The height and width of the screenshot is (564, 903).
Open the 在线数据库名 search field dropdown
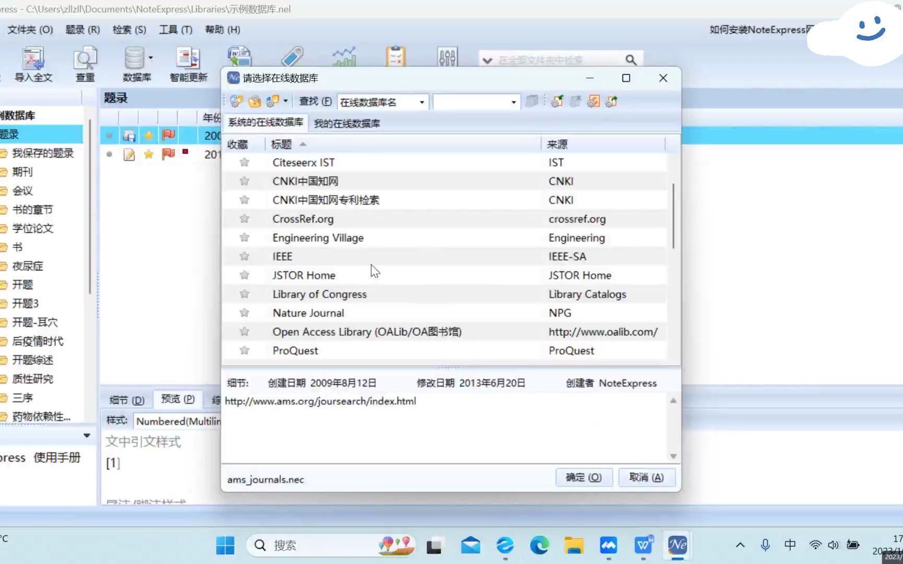(x=422, y=102)
